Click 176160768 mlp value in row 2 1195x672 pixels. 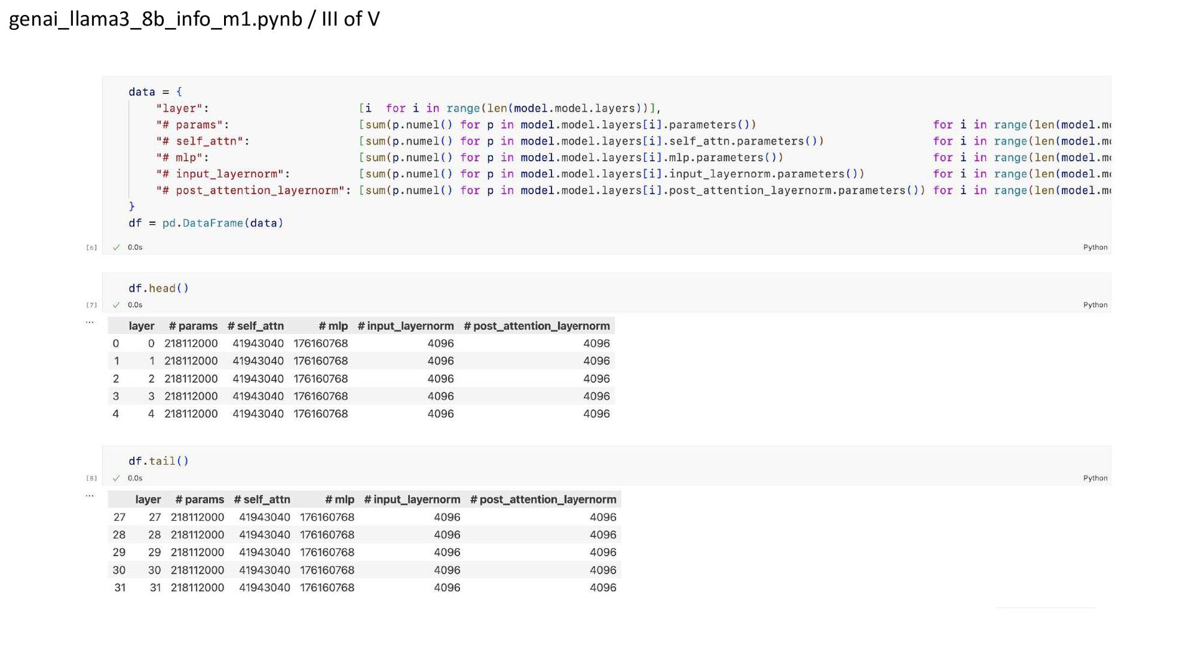tap(321, 379)
